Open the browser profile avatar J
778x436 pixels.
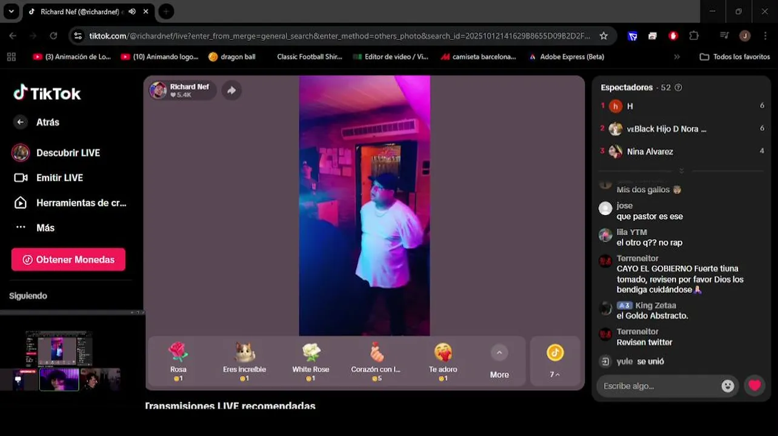tap(745, 36)
